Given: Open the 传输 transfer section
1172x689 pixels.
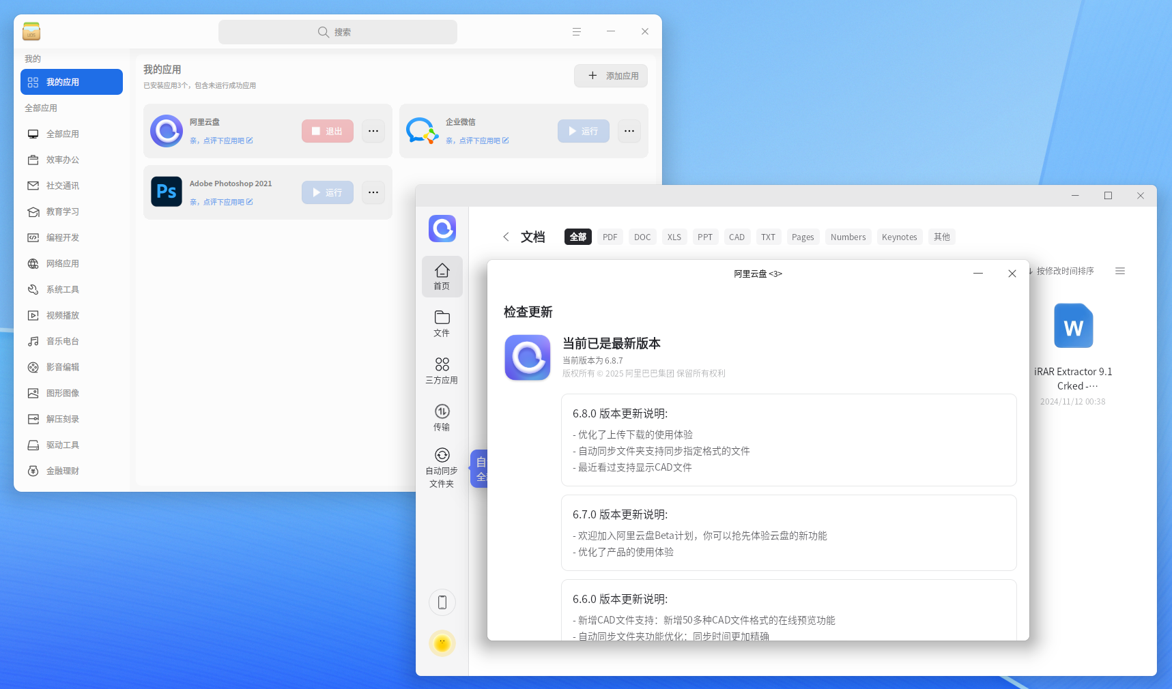Looking at the screenshot, I should [442, 417].
